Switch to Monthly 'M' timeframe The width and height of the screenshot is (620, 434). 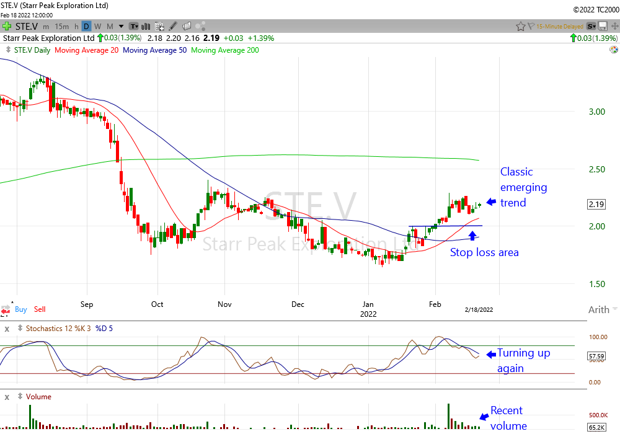click(110, 27)
